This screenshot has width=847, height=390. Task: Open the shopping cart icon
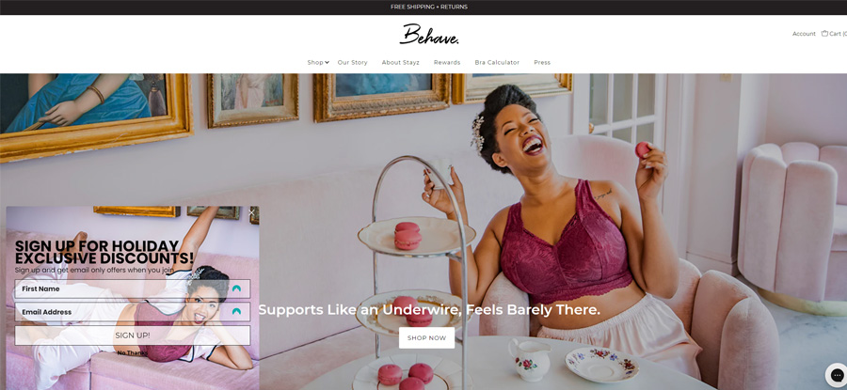(824, 34)
